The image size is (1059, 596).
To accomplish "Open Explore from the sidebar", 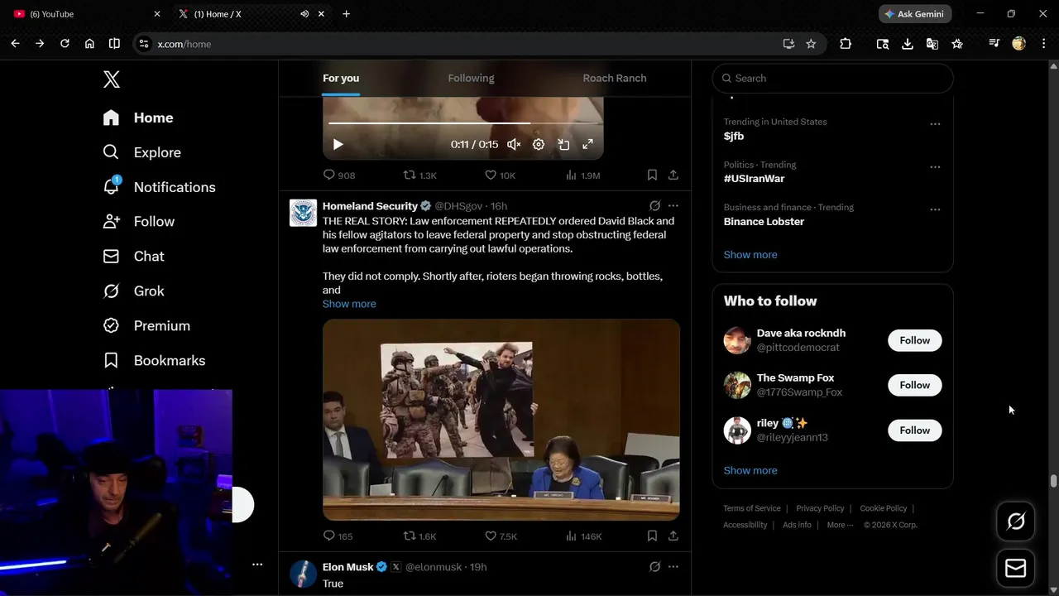I will coord(141,152).
